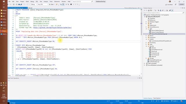Viewport: 186px width, 104px height.
Task: Toggle the Preview Selected Items icon
Action: tap(172, 10)
